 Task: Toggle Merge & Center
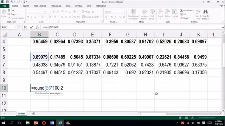click(x=91, y=17)
